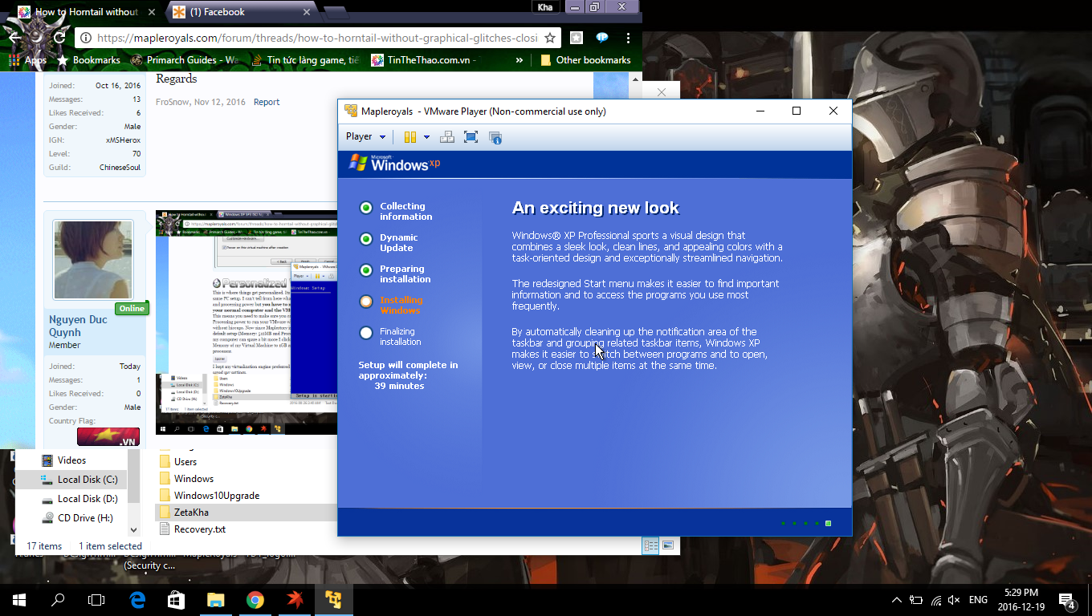The width and height of the screenshot is (1092, 616).
Task: Open the attached screenshot in the forum post
Action: 247,322
